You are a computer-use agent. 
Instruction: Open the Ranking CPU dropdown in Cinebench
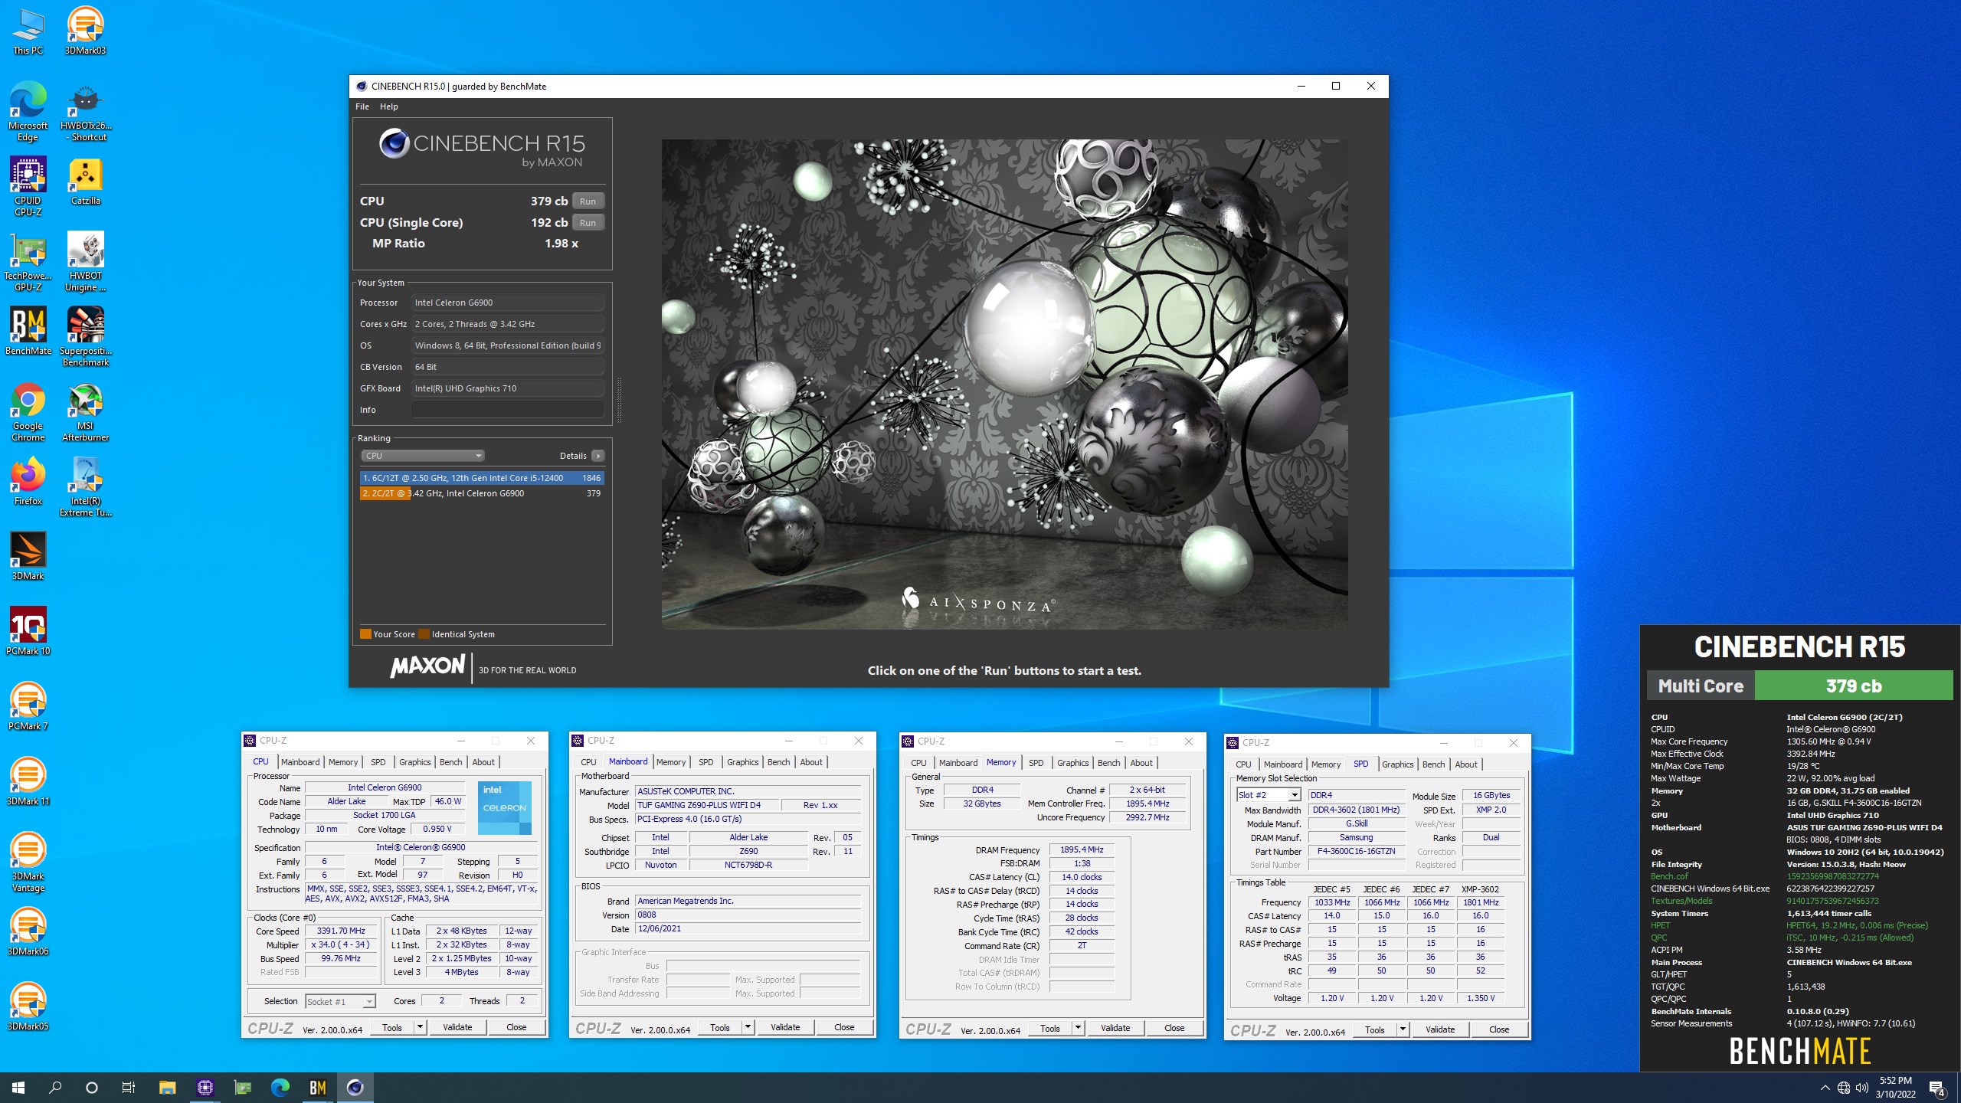(423, 456)
